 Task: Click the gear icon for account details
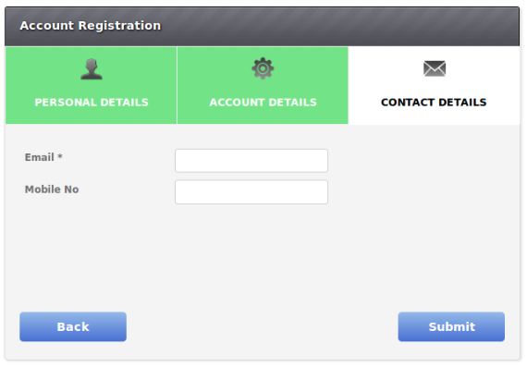coord(263,68)
